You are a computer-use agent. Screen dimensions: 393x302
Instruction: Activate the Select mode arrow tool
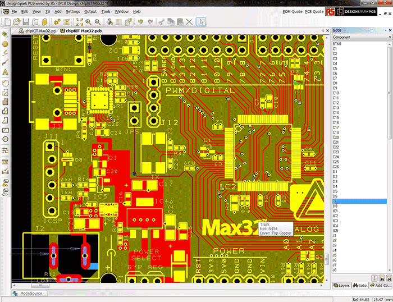(x=201, y=22)
